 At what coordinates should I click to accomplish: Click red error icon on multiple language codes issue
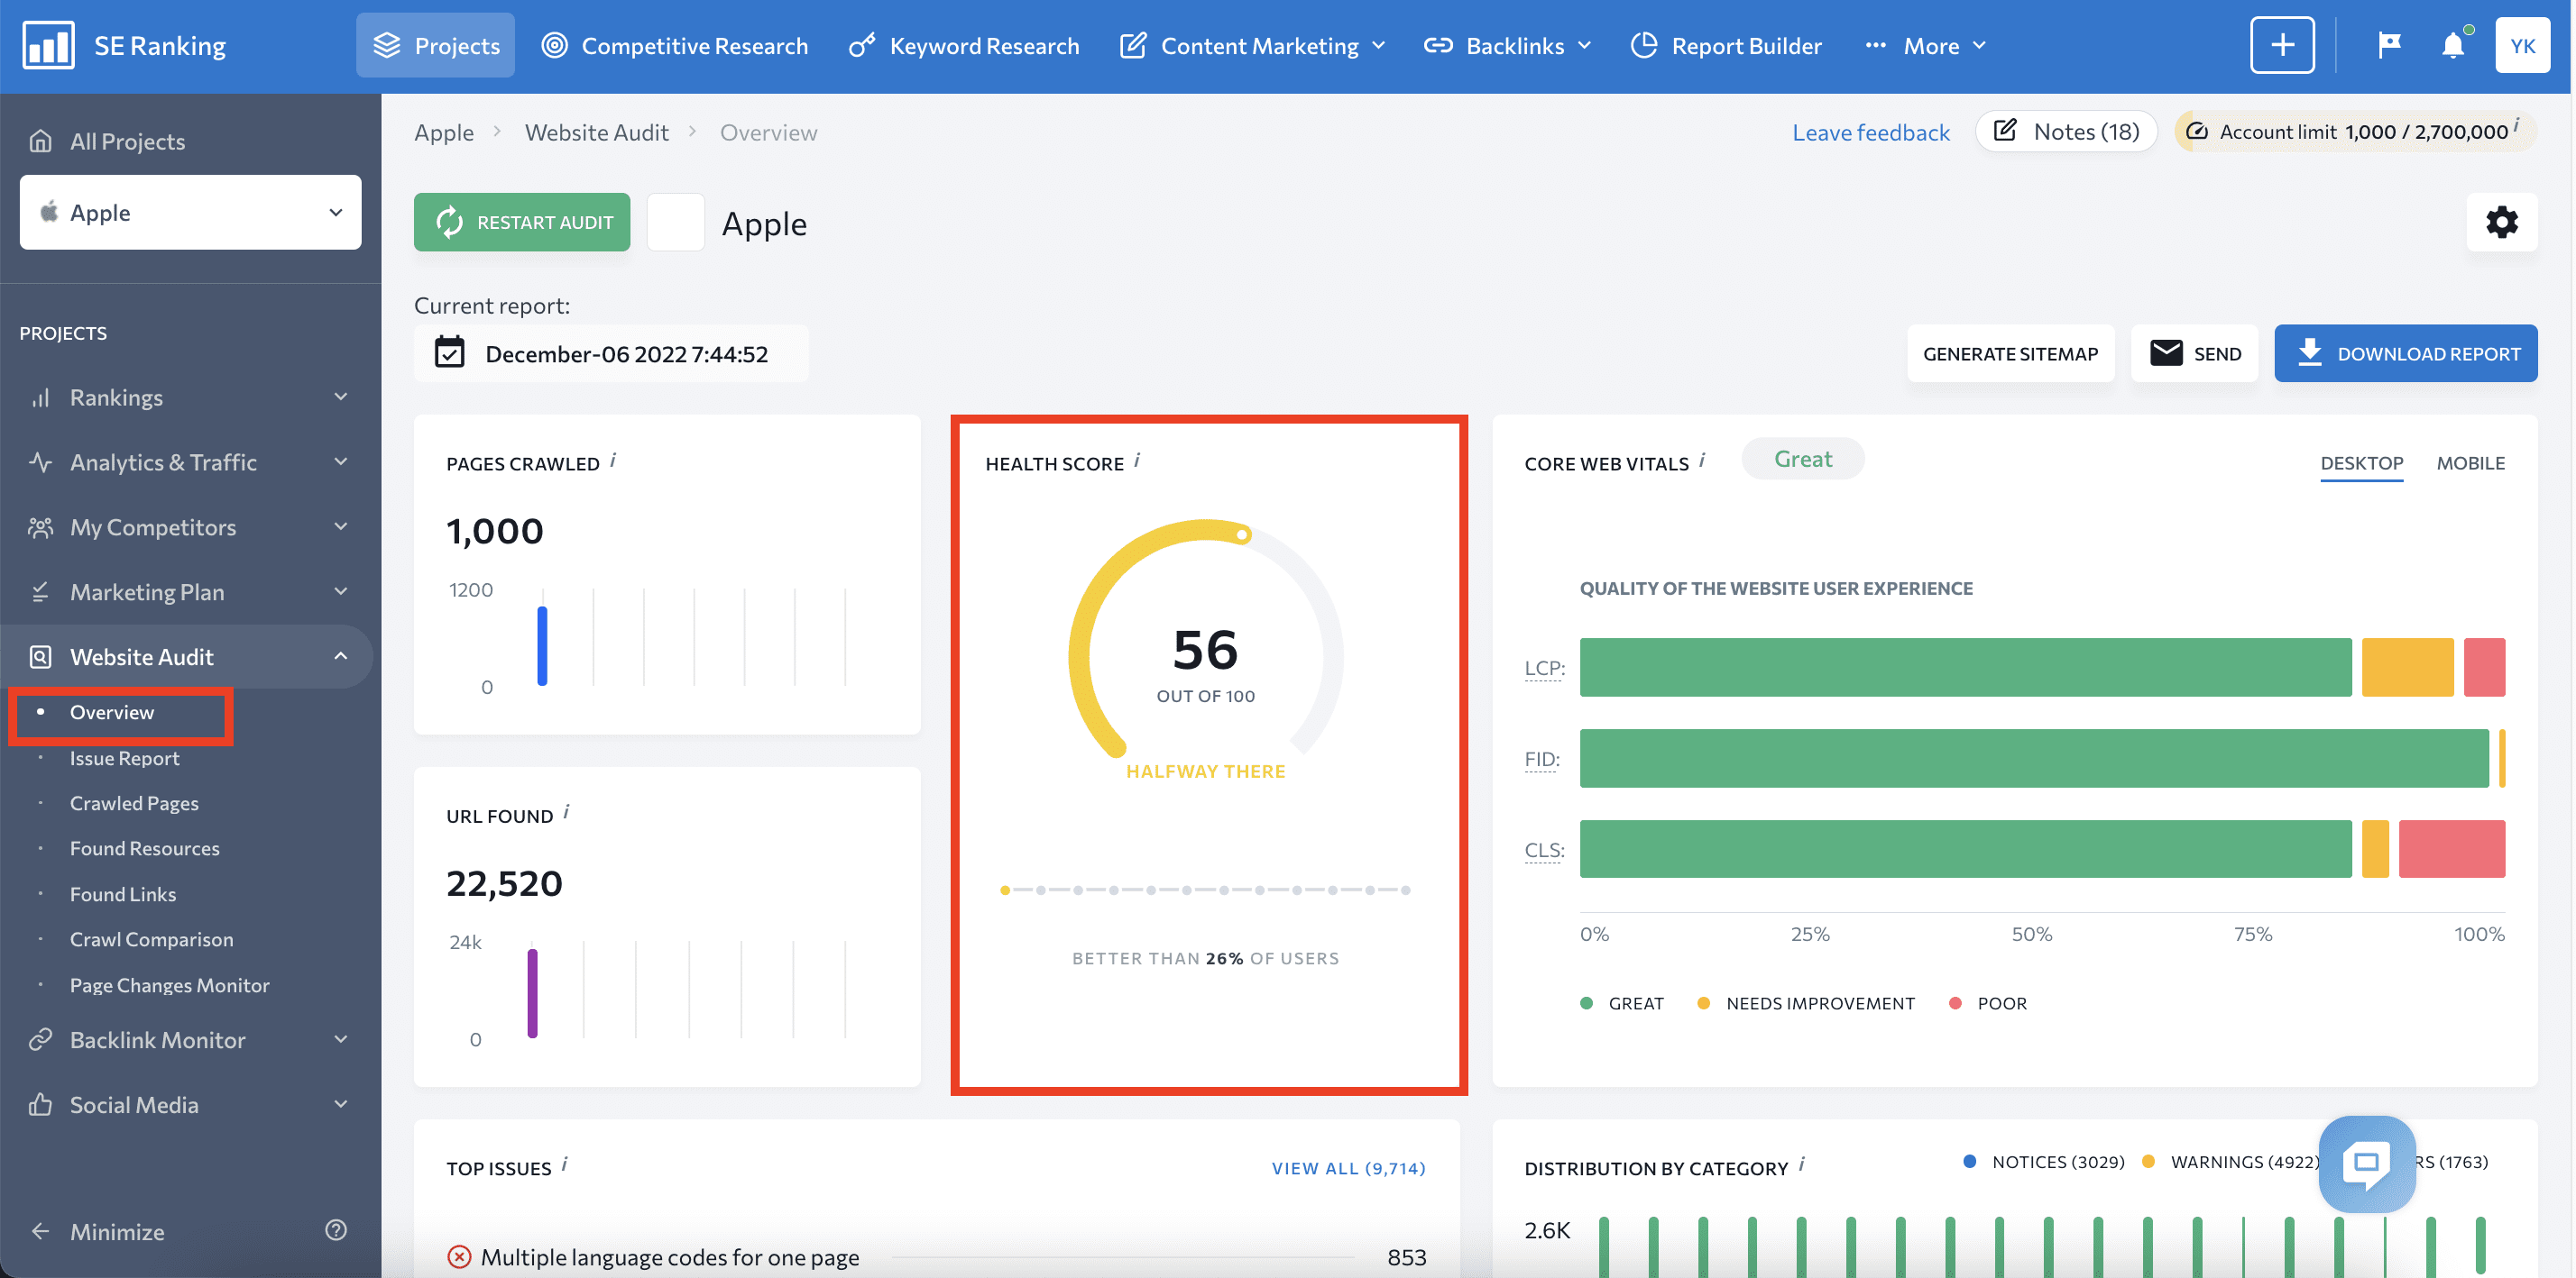point(459,1256)
